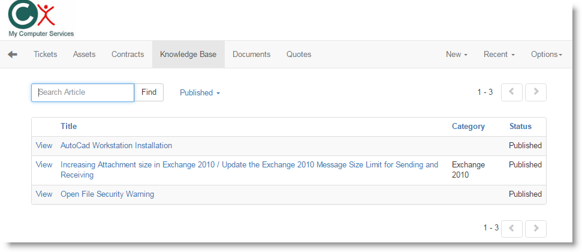Open the Quotes tab

point(298,55)
